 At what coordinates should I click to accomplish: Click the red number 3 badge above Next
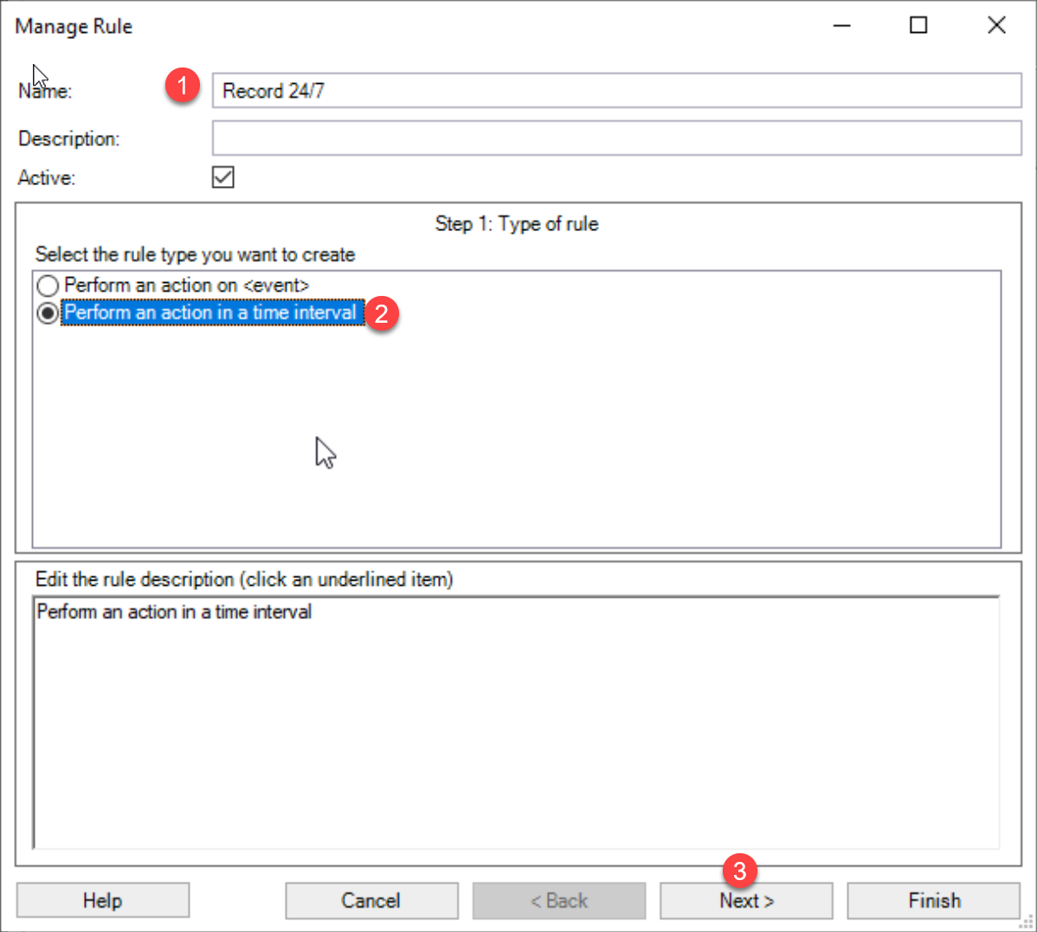point(739,871)
